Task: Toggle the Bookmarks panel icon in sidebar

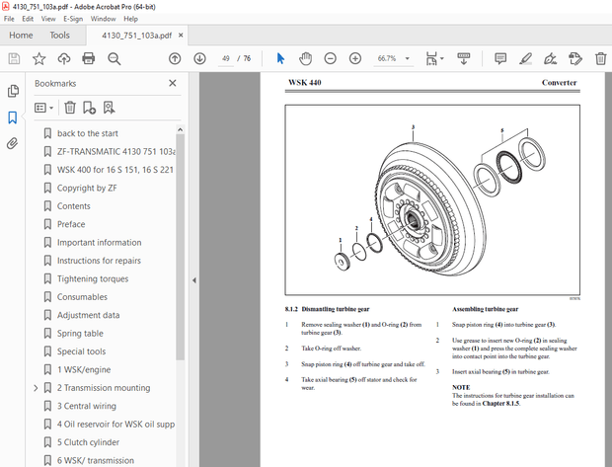Action: [13, 117]
